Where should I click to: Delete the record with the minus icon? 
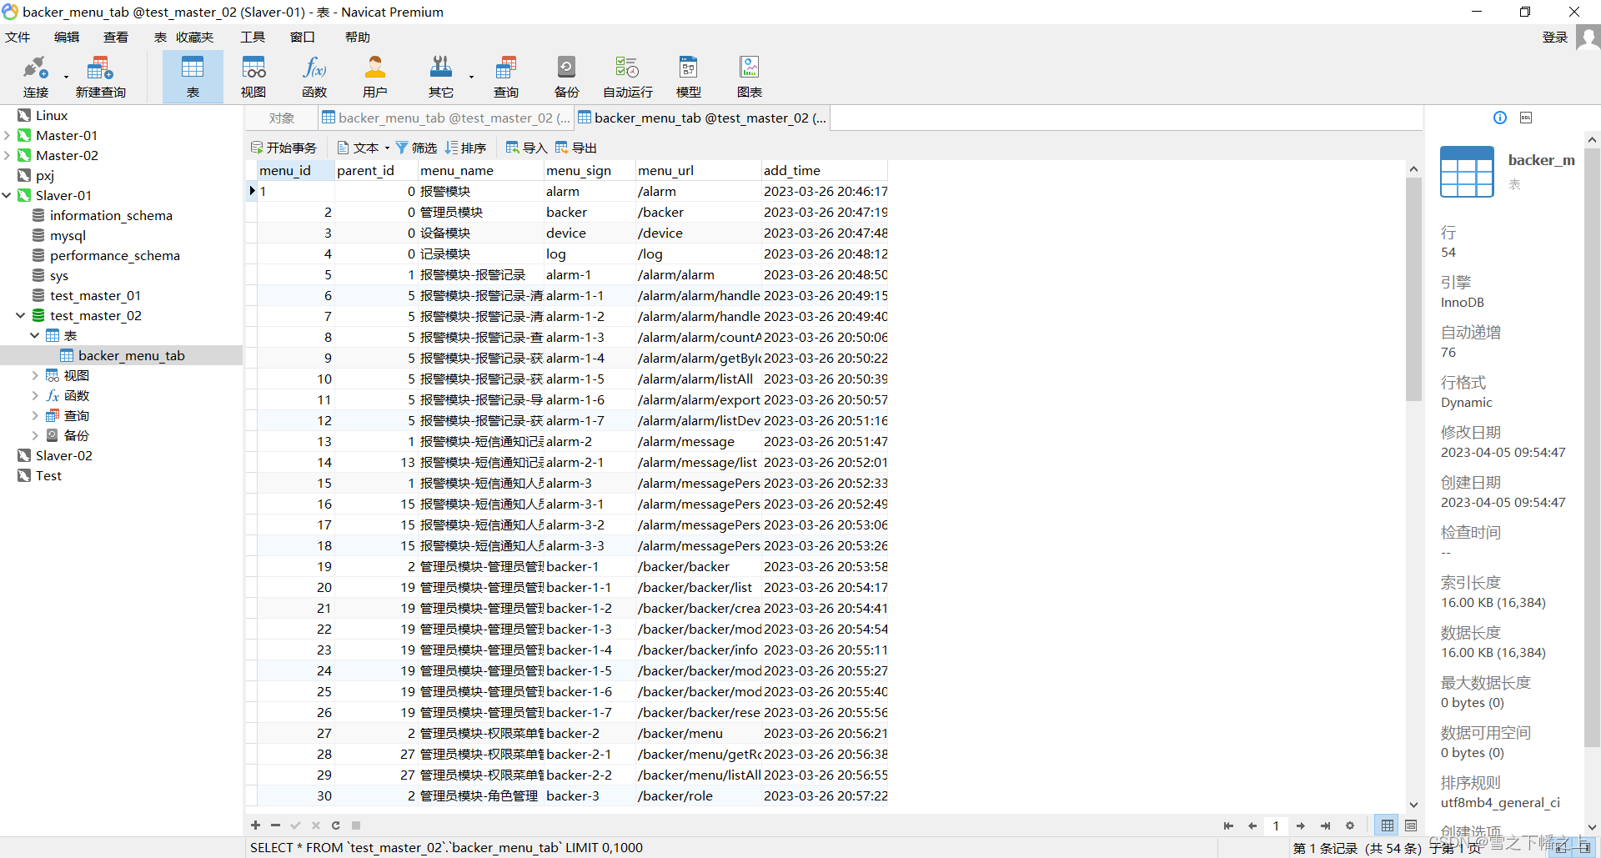[x=275, y=825]
